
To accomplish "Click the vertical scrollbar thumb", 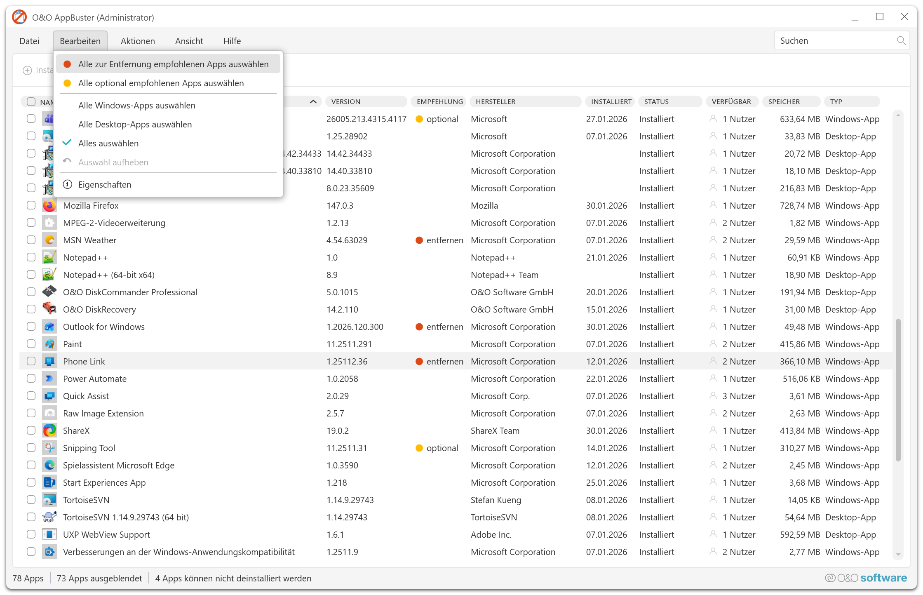I will (898, 390).
